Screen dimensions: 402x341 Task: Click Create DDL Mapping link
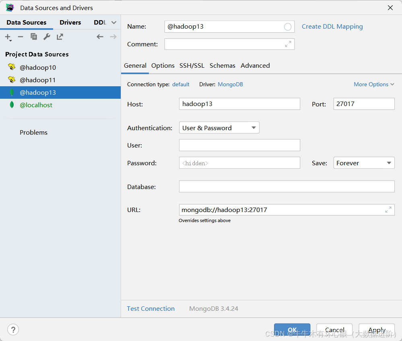point(332,27)
